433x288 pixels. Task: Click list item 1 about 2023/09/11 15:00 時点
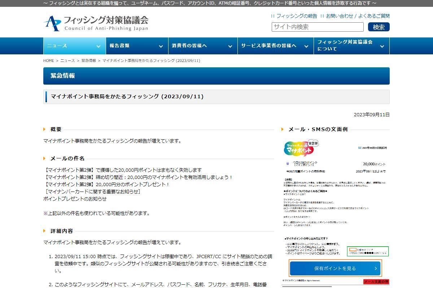coord(163,264)
